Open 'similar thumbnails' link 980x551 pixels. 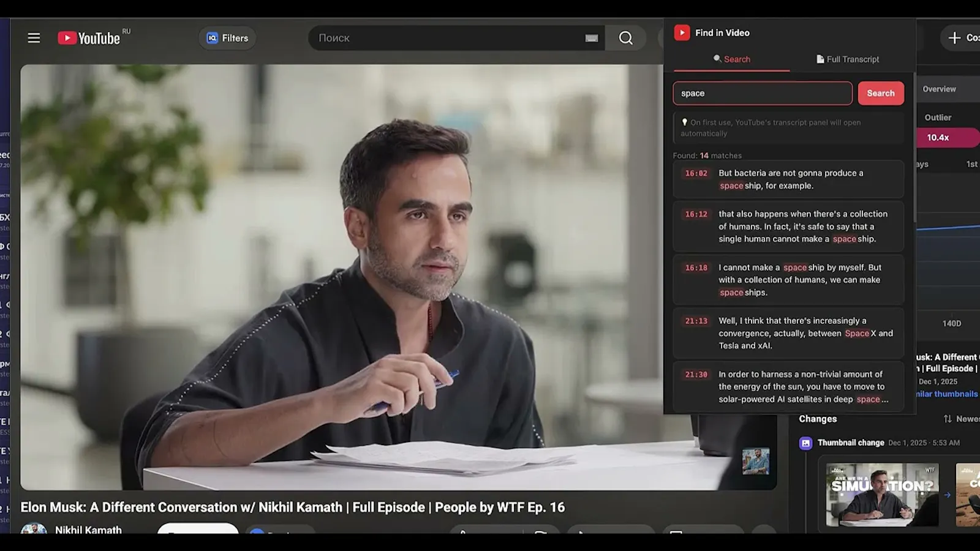click(x=947, y=394)
